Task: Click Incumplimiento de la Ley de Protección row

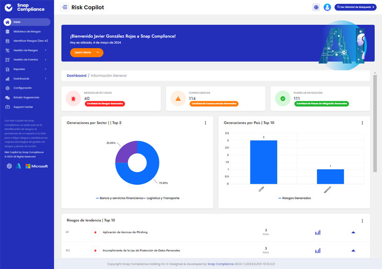Action: point(141,250)
